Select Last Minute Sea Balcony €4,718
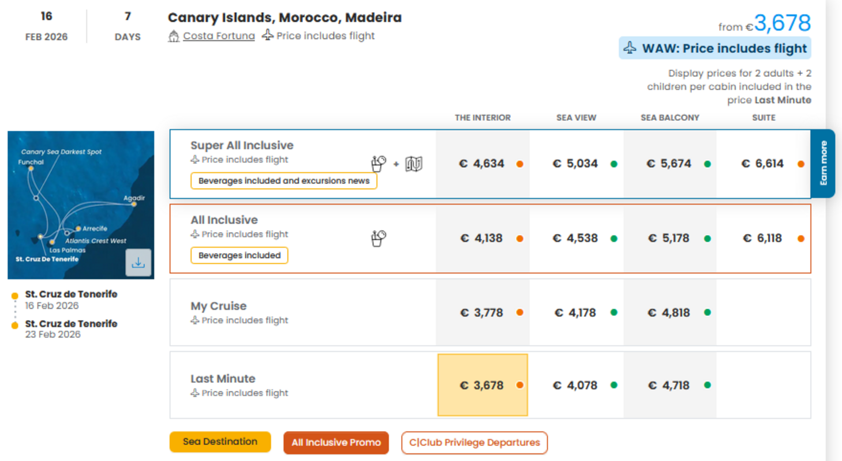The image size is (842, 461). [x=668, y=386]
